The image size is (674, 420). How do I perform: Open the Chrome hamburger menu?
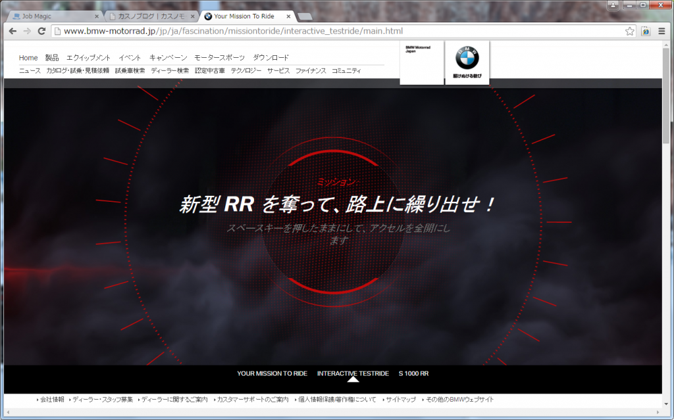(x=661, y=31)
